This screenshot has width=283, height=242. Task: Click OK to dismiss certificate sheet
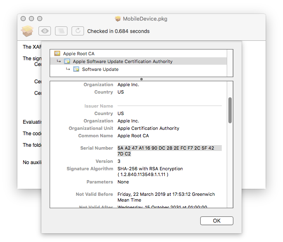[x=216, y=221]
